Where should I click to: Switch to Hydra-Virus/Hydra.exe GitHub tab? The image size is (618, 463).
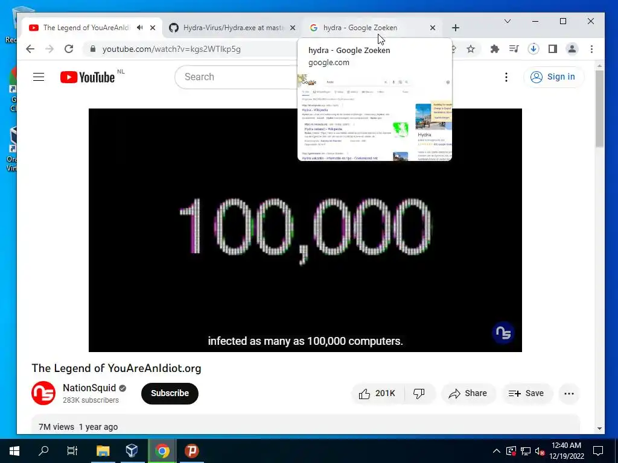coord(234,28)
